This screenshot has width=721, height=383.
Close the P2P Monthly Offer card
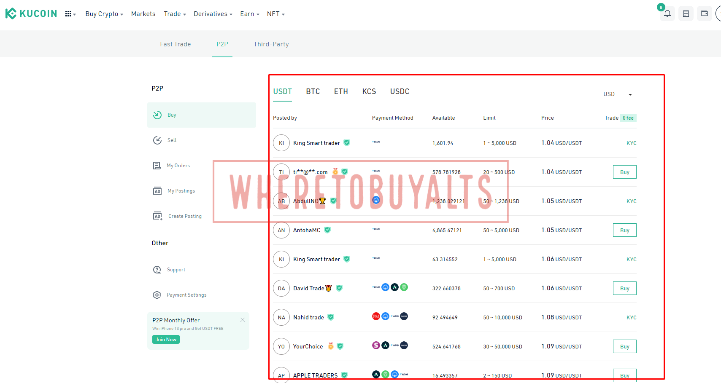tap(243, 320)
